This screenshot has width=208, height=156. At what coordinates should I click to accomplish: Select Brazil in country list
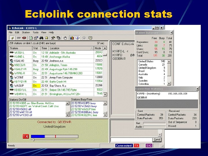pyautogui.click(x=152, y=71)
